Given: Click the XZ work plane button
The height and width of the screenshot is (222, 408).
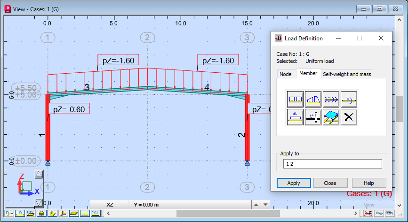Looking at the screenshot, I should pos(110,205).
